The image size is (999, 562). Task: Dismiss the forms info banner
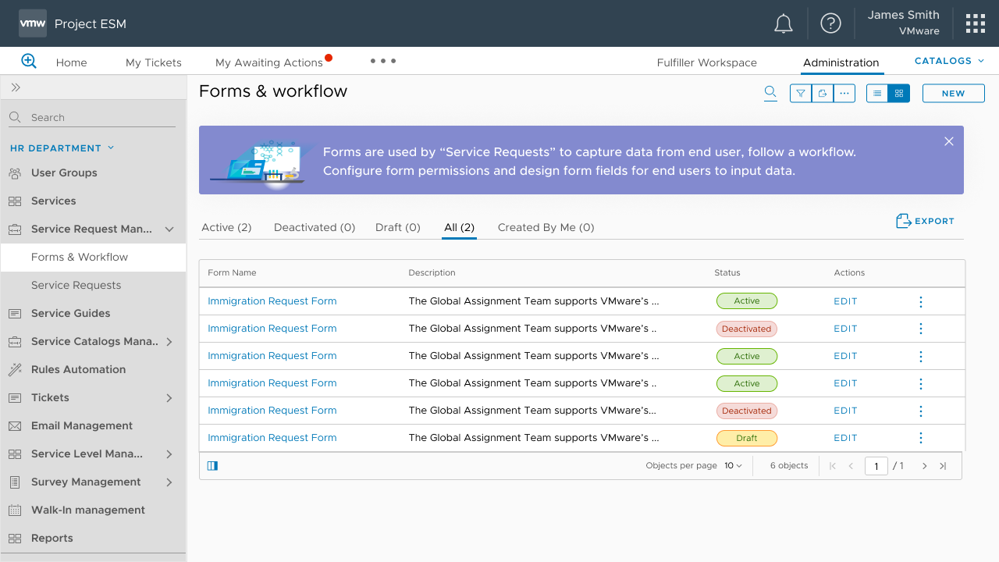coord(949,141)
